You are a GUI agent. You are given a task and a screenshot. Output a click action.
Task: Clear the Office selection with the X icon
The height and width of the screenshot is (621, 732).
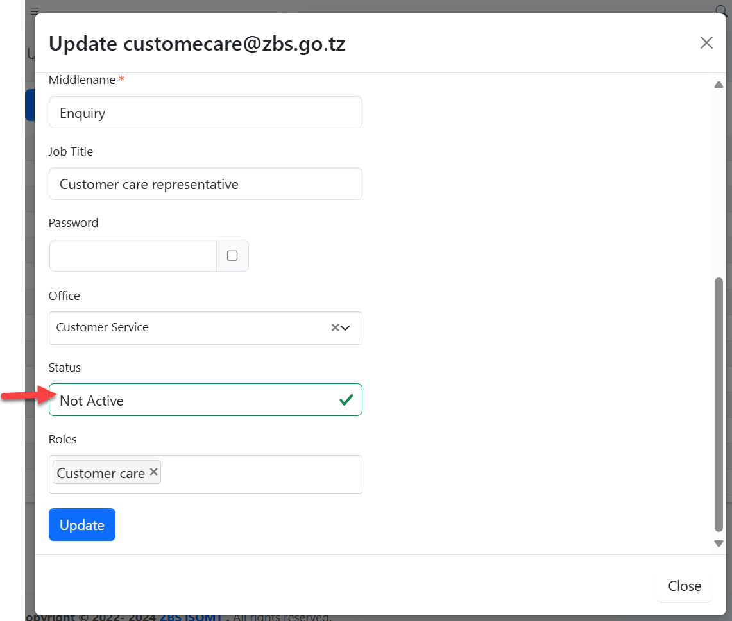click(x=335, y=327)
